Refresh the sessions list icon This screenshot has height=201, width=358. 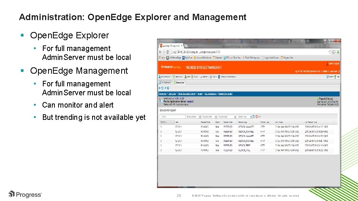coord(254,117)
